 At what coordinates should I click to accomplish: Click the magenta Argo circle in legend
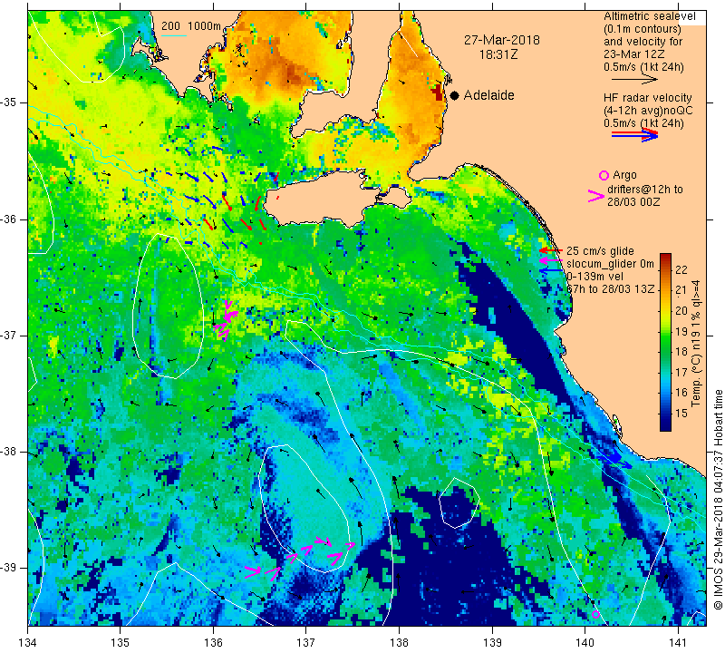coord(604,175)
